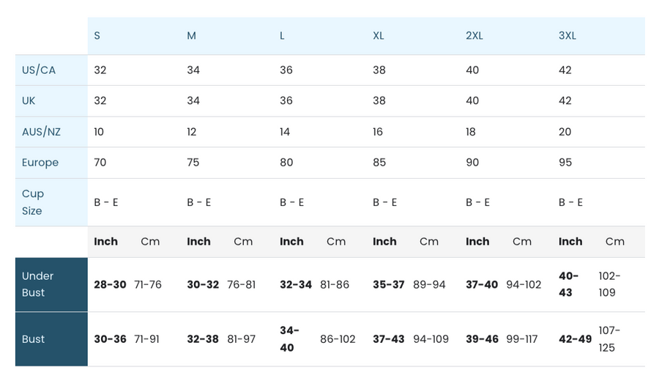Click the 86-102 bust cm value
The image size is (659, 378).
click(338, 339)
